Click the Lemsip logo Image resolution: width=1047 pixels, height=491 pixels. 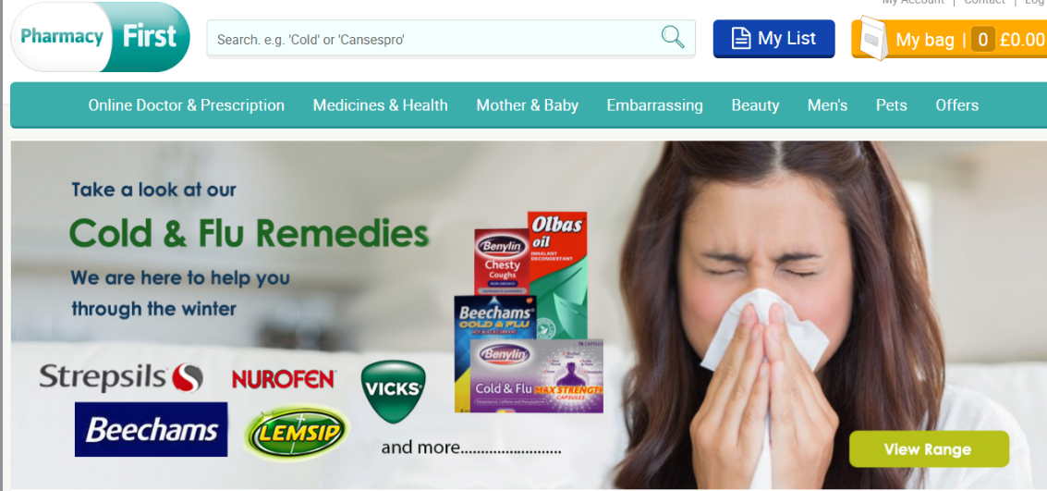(x=297, y=434)
